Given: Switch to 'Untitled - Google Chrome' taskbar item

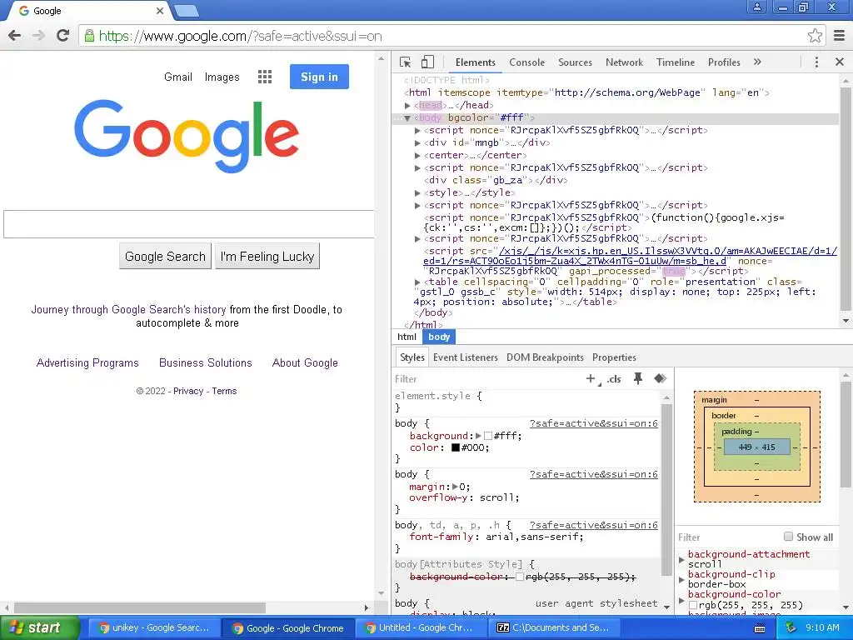Looking at the screenshot, I should coord(420,627).
